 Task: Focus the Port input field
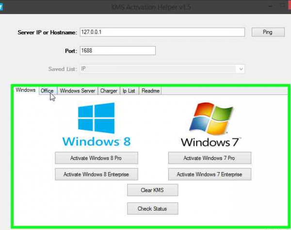tap(118, 51)
